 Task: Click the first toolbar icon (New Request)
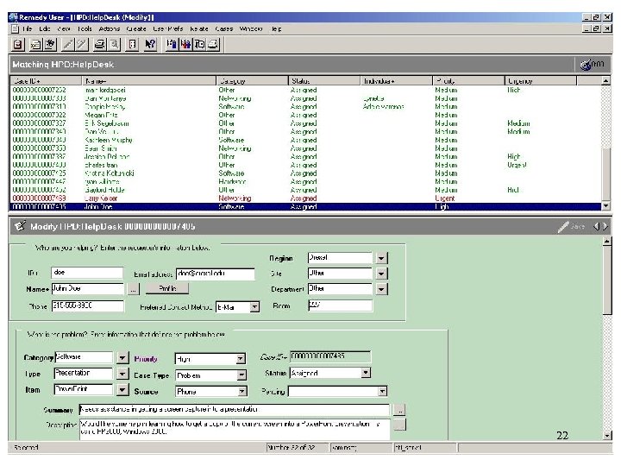[17, 43]
